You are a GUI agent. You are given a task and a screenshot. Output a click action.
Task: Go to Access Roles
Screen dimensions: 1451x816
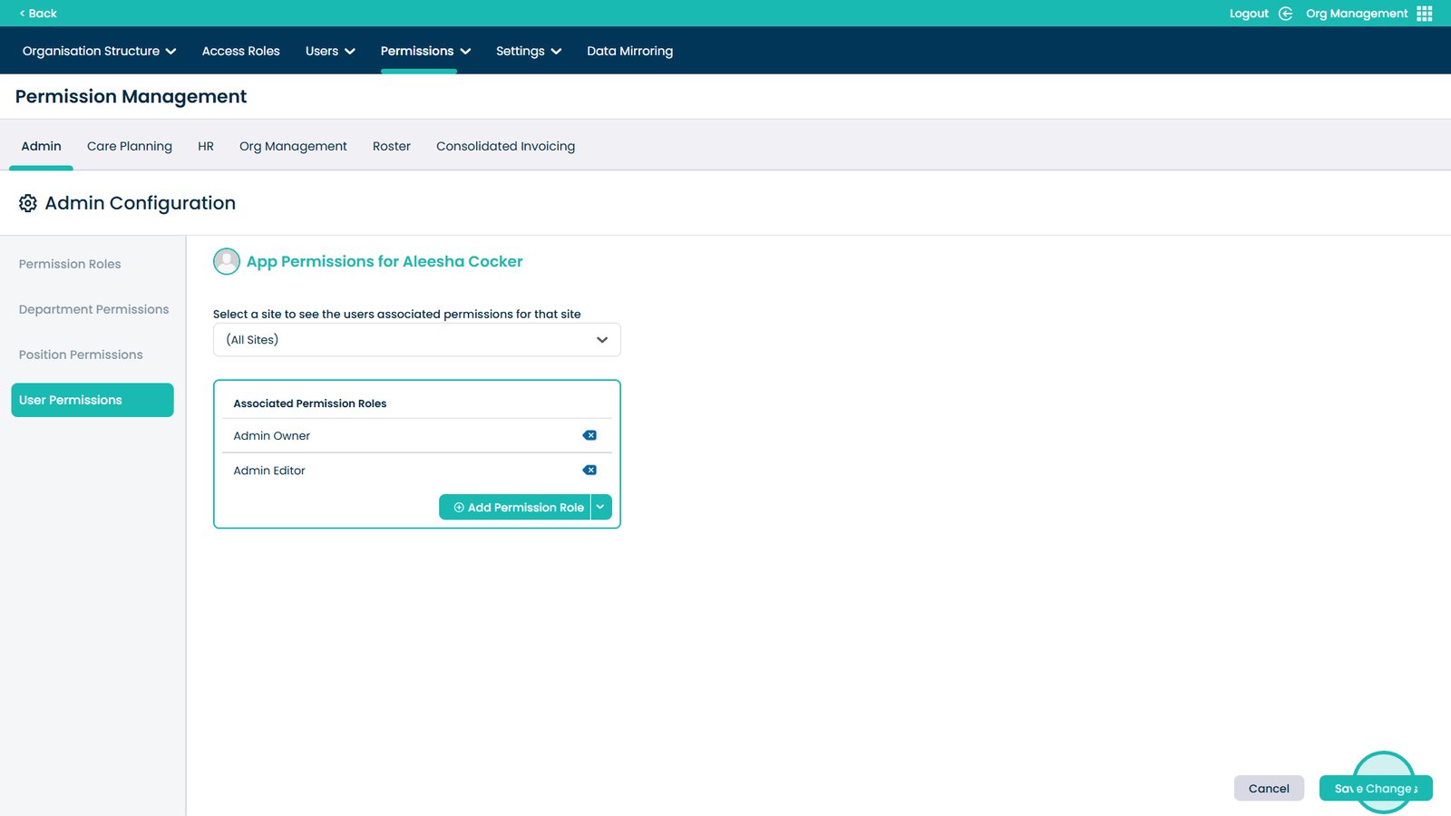(x=241, y=51)
